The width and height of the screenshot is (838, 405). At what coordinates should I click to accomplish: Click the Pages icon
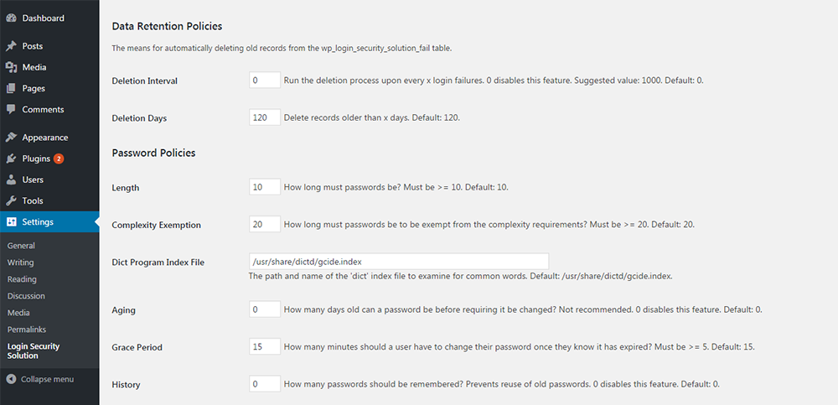(x=11, y=88)
